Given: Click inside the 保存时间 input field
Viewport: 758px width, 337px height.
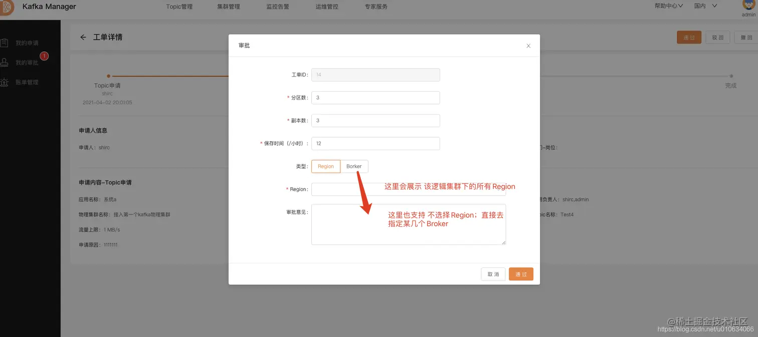Looking at the screenshot, I should 375,143.
